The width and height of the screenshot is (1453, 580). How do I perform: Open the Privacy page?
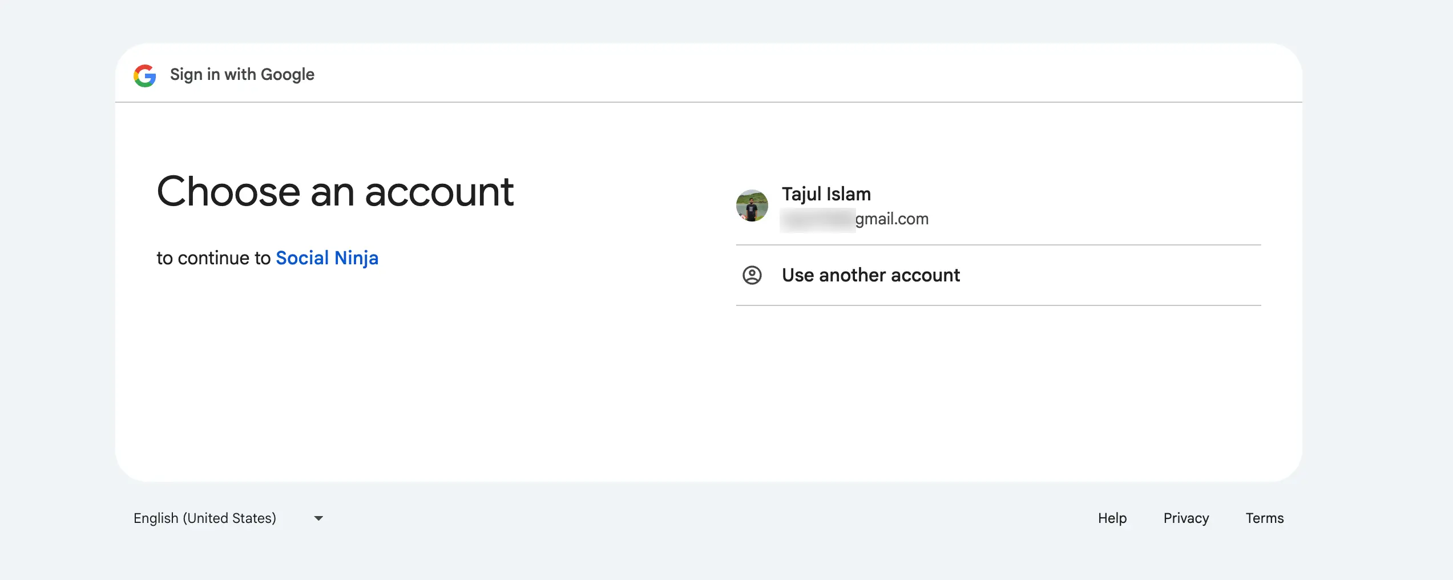tap(1186, 518)
